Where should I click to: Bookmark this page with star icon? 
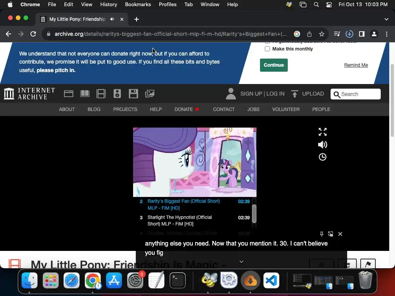[322, 34]
